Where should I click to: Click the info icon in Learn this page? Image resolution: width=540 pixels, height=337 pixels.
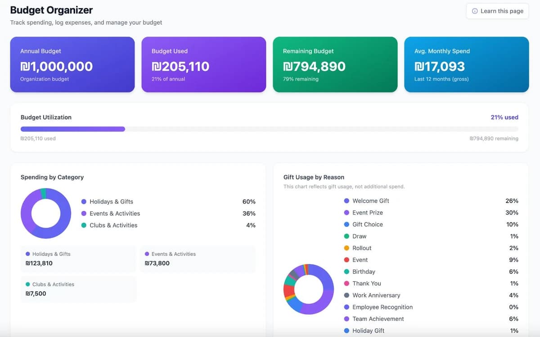coord(475,11)
